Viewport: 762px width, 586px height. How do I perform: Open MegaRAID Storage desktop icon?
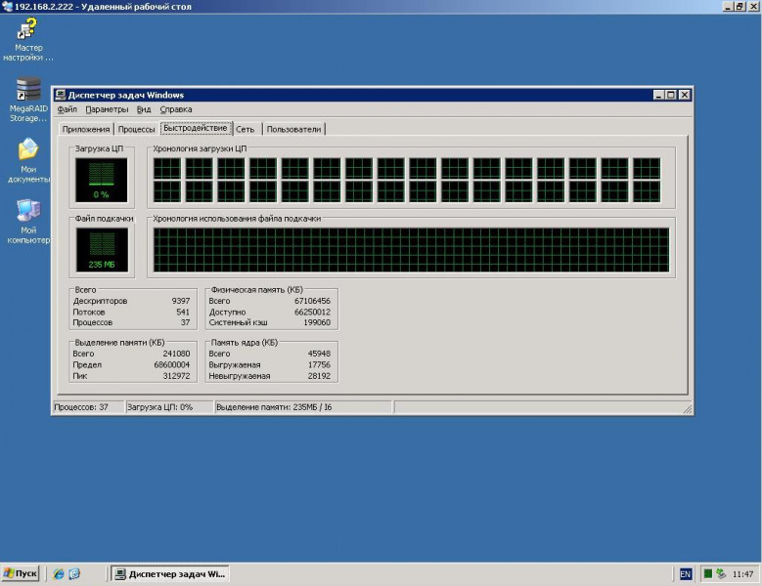tap(28, 100)
